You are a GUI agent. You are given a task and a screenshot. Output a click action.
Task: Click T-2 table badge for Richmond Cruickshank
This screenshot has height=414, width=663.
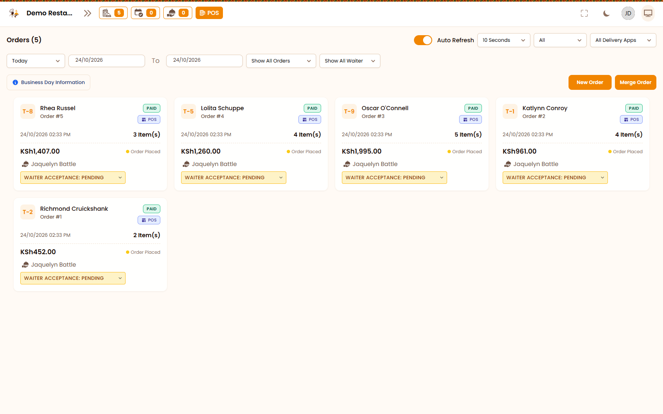[28, 212]
